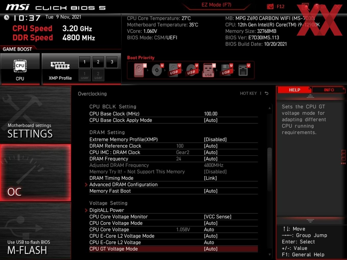The image size is (347, 260).
Task: Click the handle at bottom of help text
Action: [310, 220]
